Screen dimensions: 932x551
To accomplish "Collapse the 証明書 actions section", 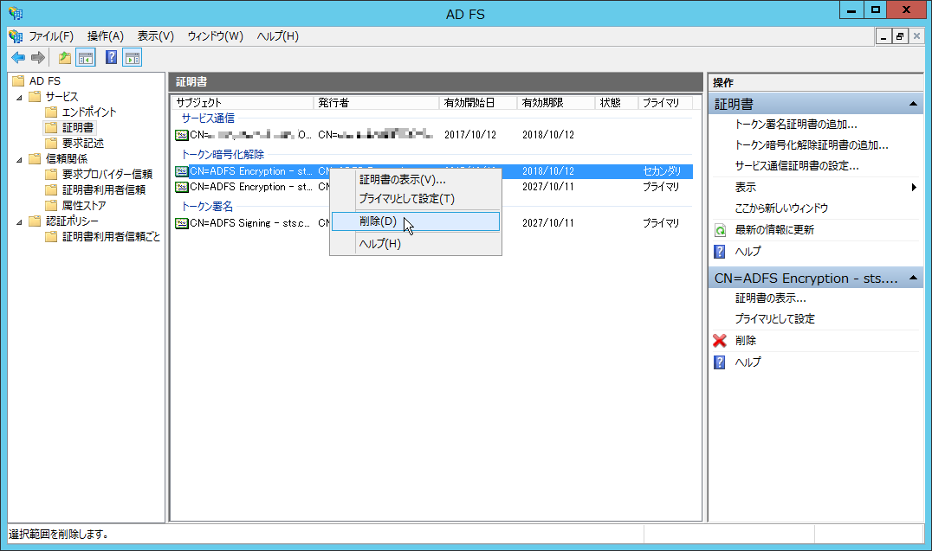I will (913, 104).
